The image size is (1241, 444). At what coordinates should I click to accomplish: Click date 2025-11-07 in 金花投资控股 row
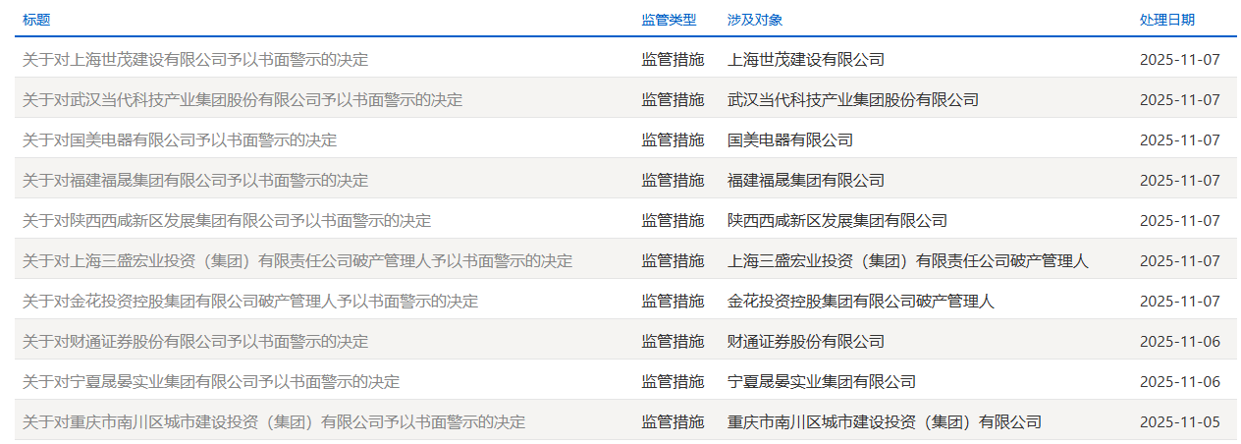coord(1180,301)
